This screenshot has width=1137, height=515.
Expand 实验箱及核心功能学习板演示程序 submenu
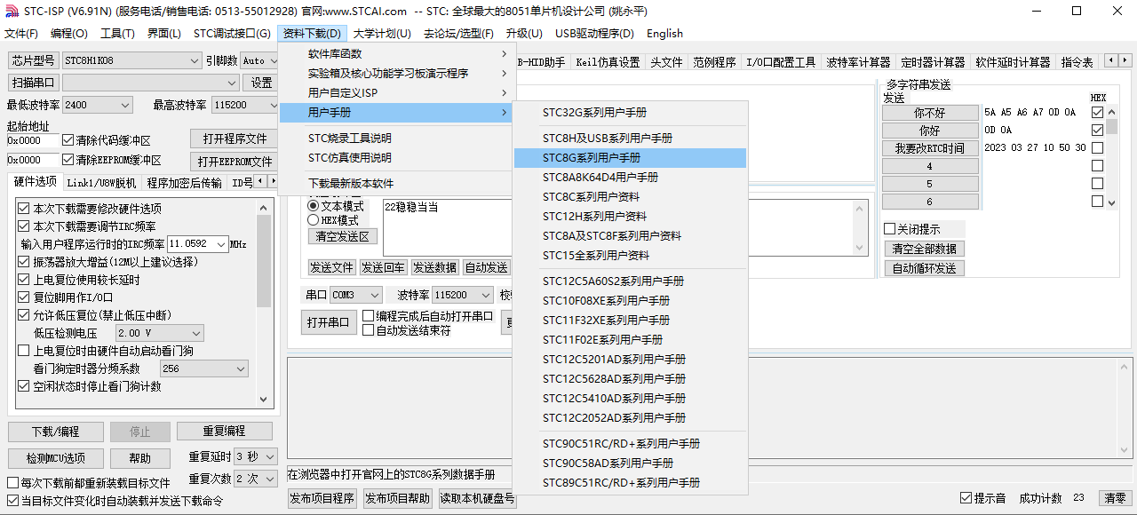(x=395, y=74)
